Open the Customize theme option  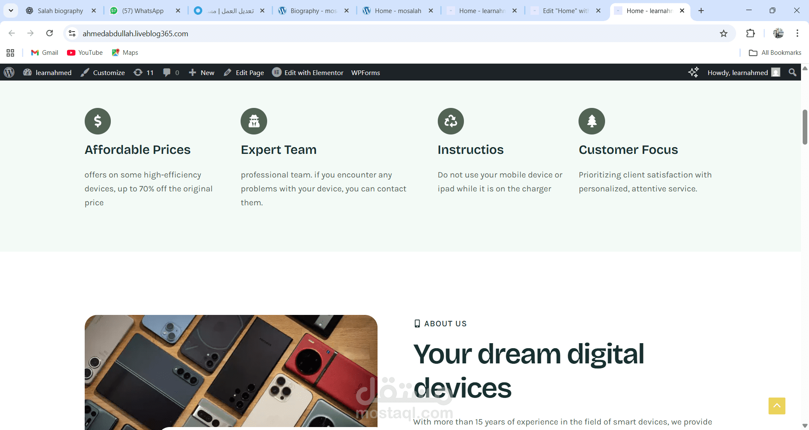[x=103, y=73]
